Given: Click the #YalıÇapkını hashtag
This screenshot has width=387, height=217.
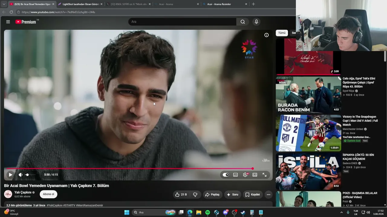Looking at the screenshot, I should coord(54,205).
